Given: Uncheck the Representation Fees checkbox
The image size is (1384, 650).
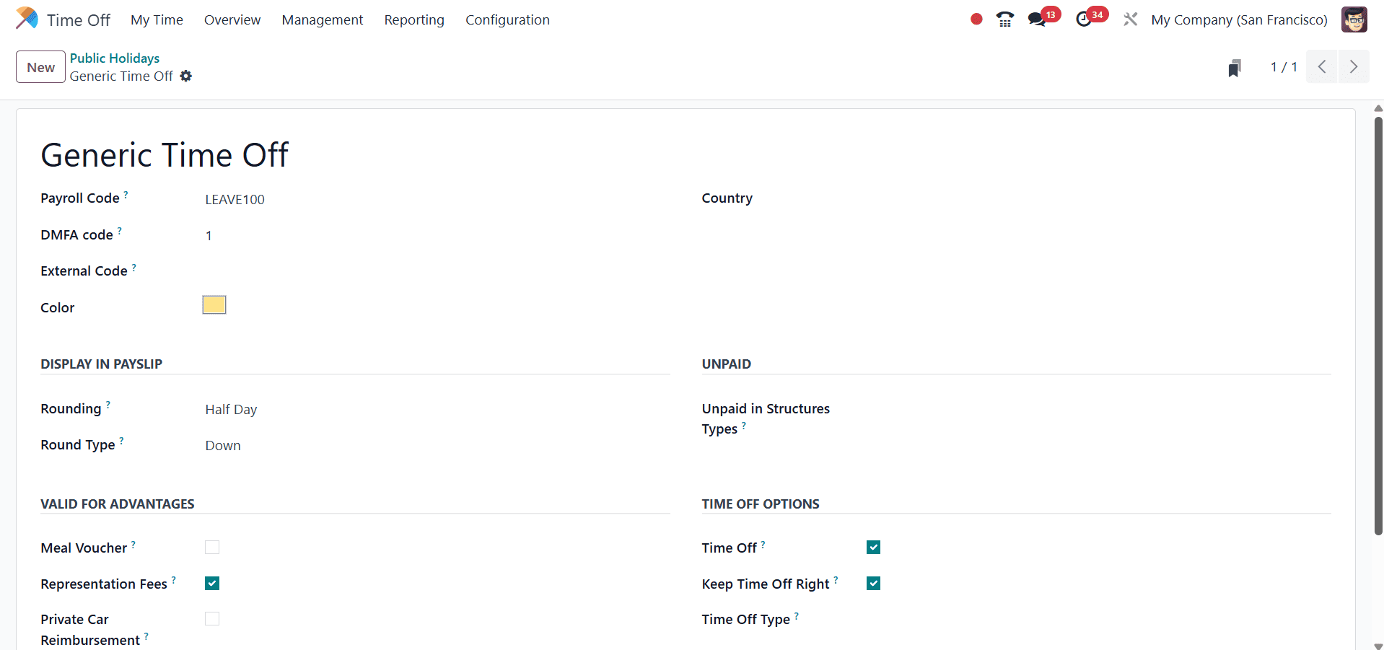Looking at the screenshot, I should pyautogui.click(x=212, y=584).
